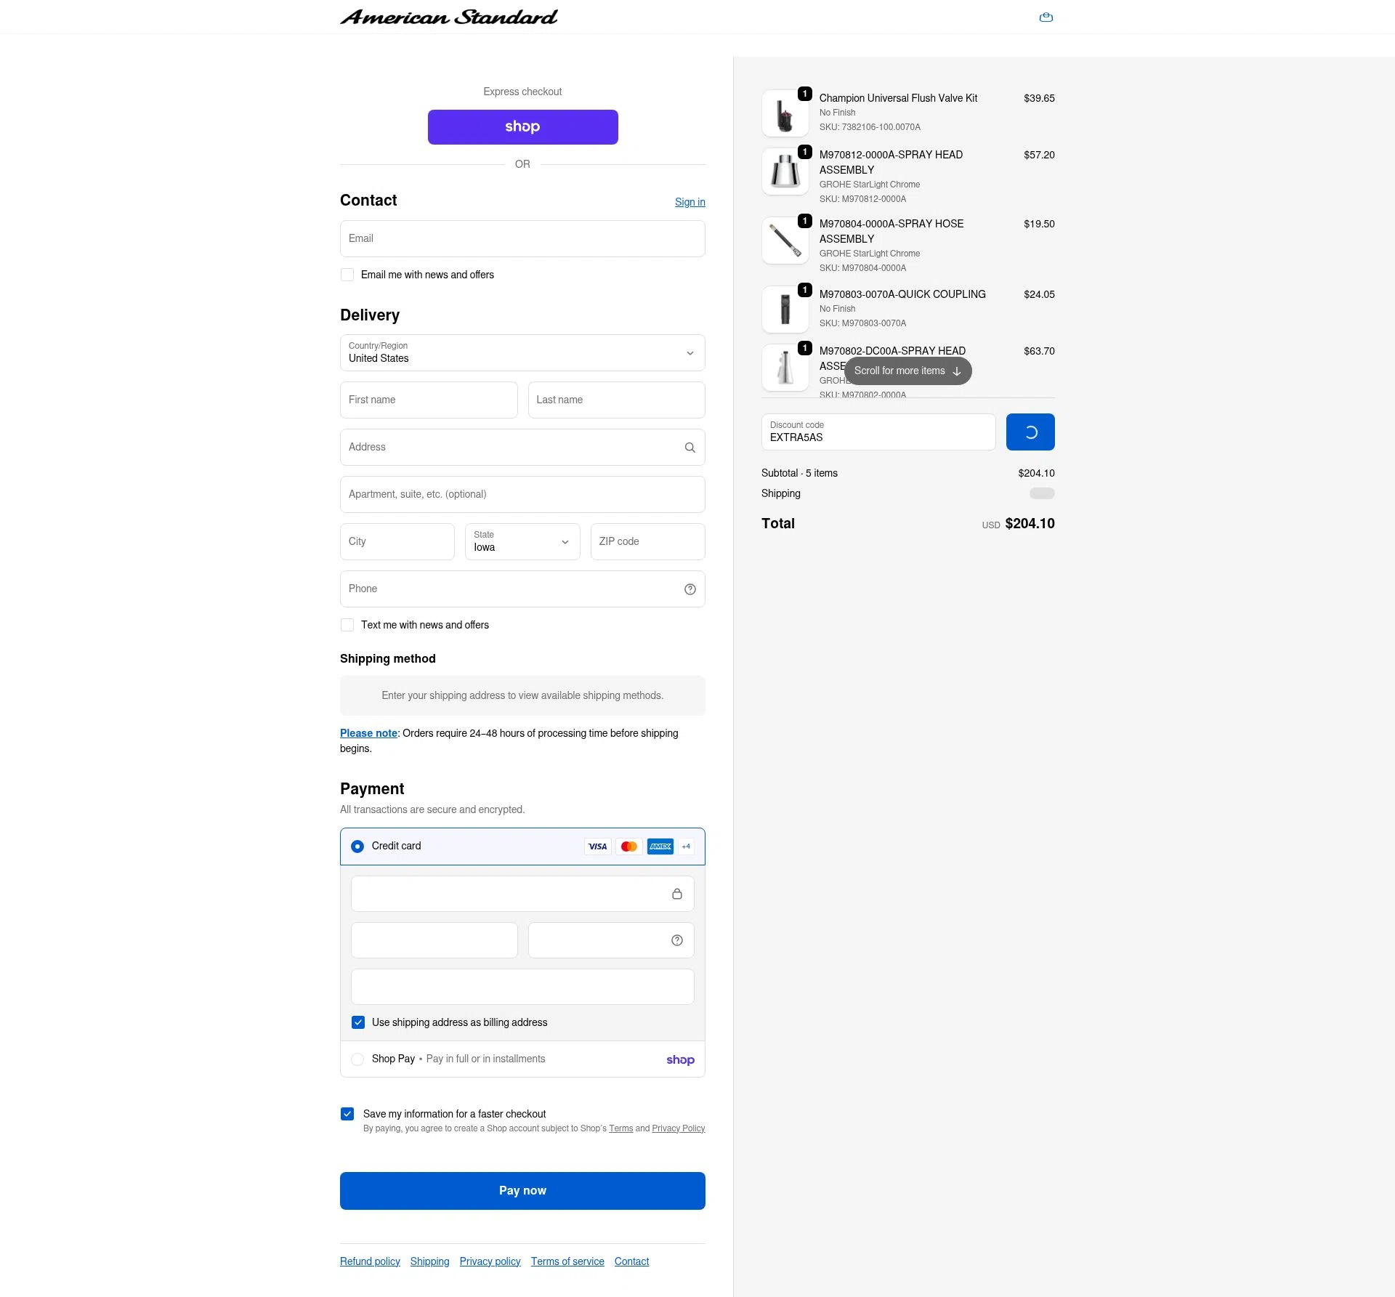
Task: Click the American Standard logo
Action: tap(448, 17)
